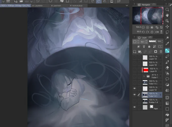This screenshot has height=127, width=172.
Task: Delete the selected layer
Action: coord(161,52)
